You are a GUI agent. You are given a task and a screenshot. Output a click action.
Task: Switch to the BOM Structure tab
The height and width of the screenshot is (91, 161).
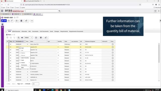pos(16,31)
